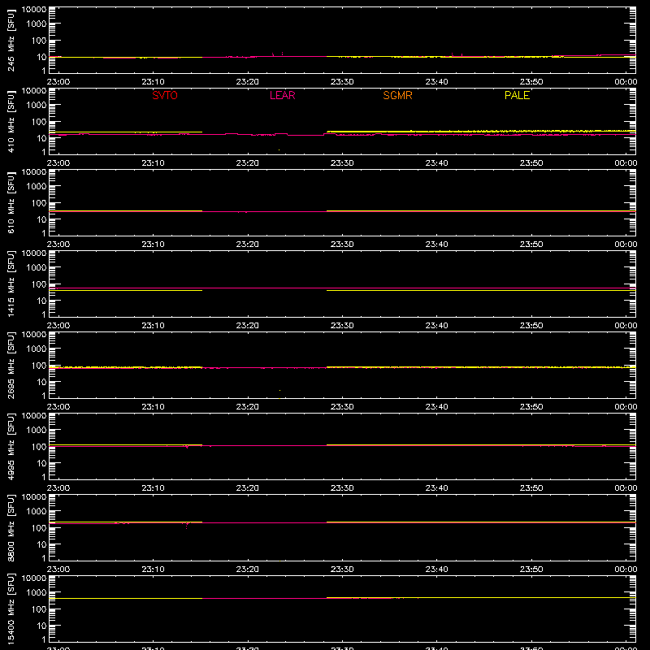Click 23:50 tick label below 1415 MHz plot

[531, 326]
